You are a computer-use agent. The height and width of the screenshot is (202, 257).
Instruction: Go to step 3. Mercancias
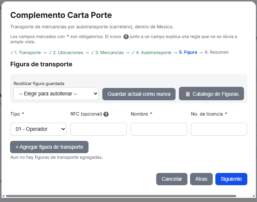[x=107, y=53]
